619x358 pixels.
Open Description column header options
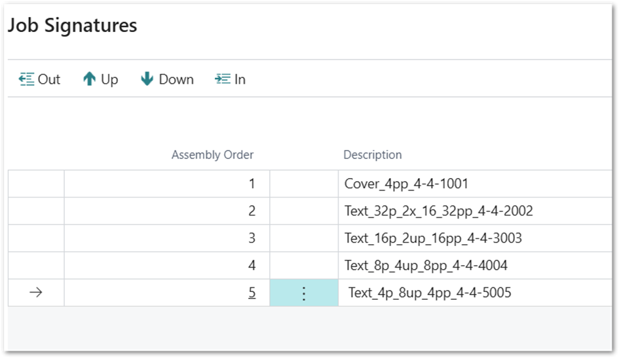click(x=372, y=155)
